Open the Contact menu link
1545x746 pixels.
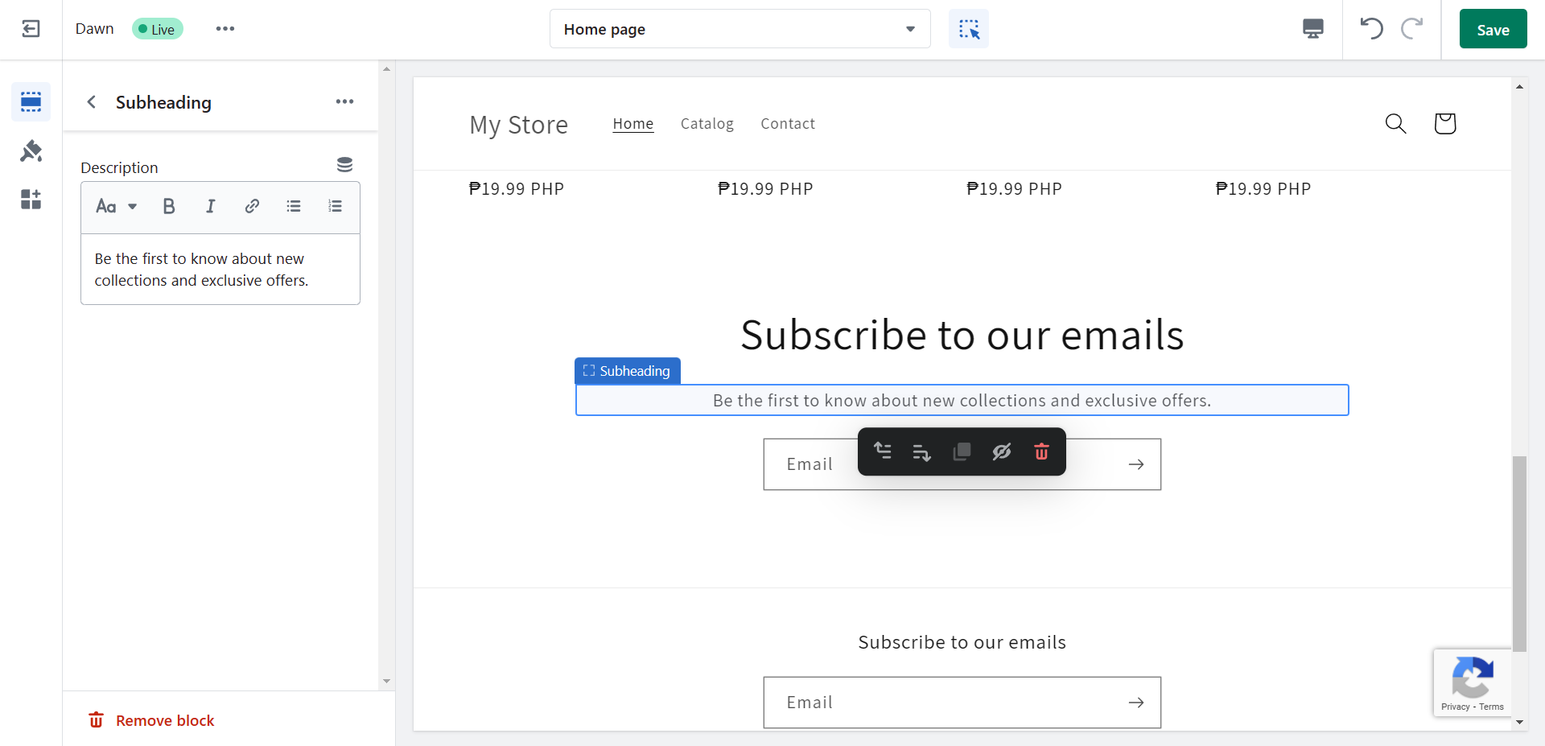point(788,124)
